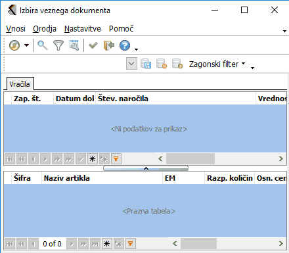Image resolution: width=289 pixels, height=253 pixels.
Task: Click the magnifying glass search icon
Action: (43, 45)
